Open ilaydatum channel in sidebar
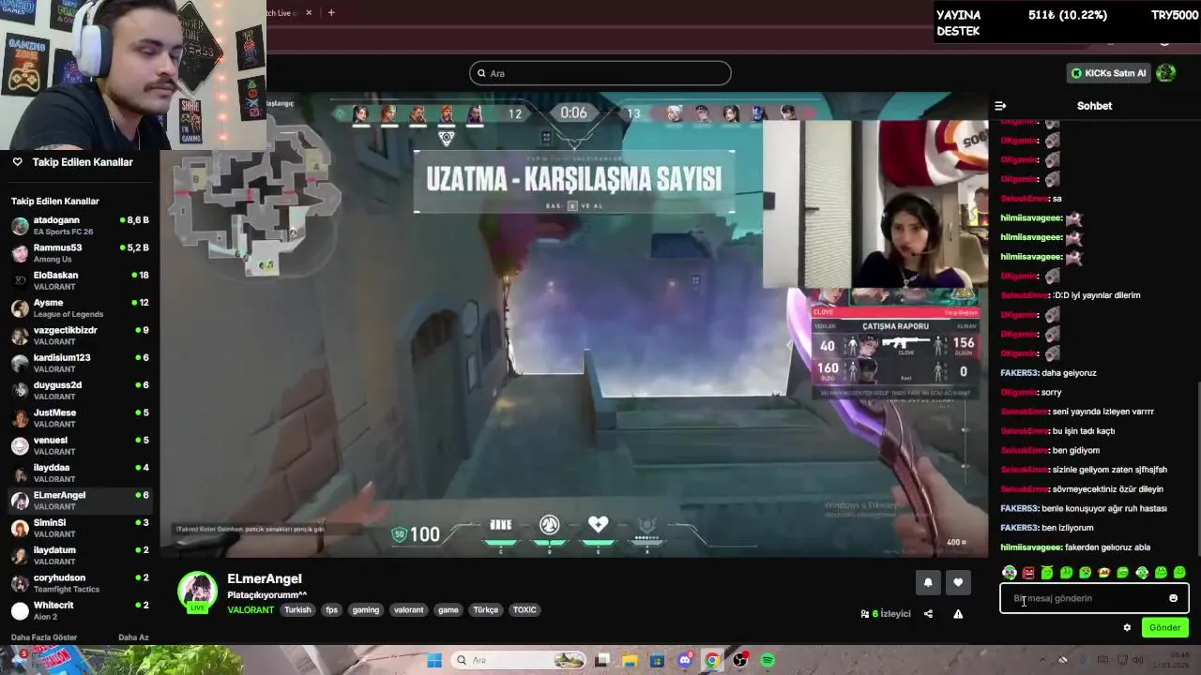Image resolution: width=1201 pixels, height=675 pixels. (x=80, y=555)
